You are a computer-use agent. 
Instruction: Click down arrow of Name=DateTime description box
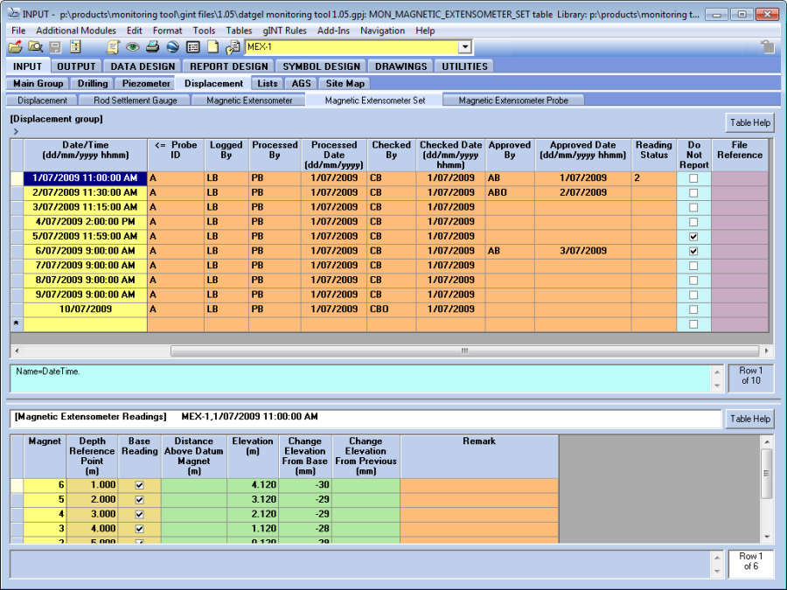tap(718, 385)
